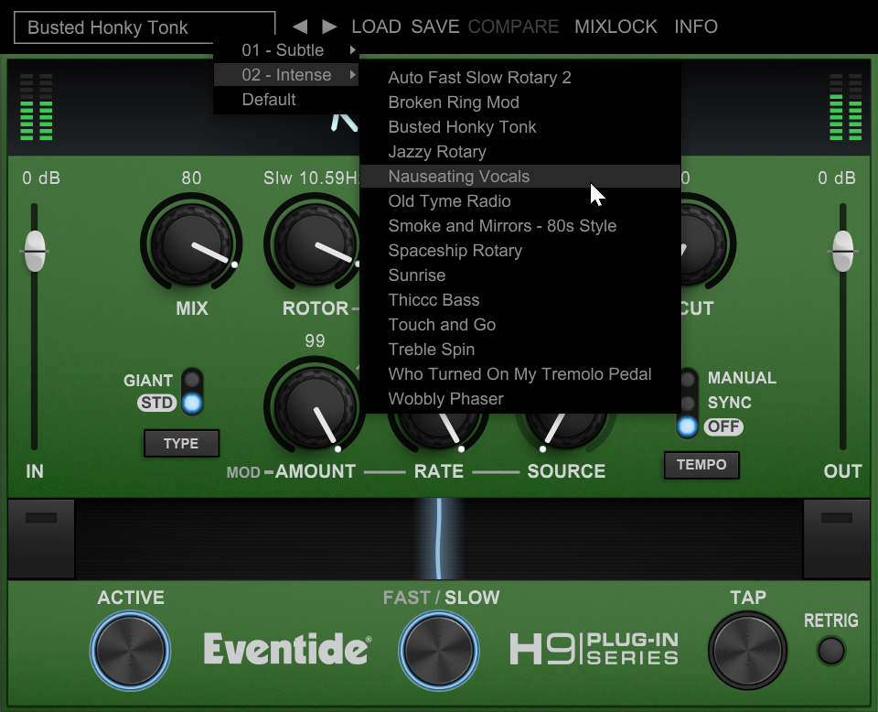878x712 pixels.
Task: Click the mod amount value 99
Action: [315, 340]
